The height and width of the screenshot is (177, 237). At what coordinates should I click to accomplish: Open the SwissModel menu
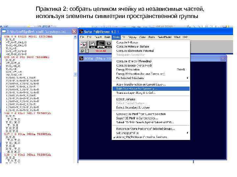pos(165,37)
